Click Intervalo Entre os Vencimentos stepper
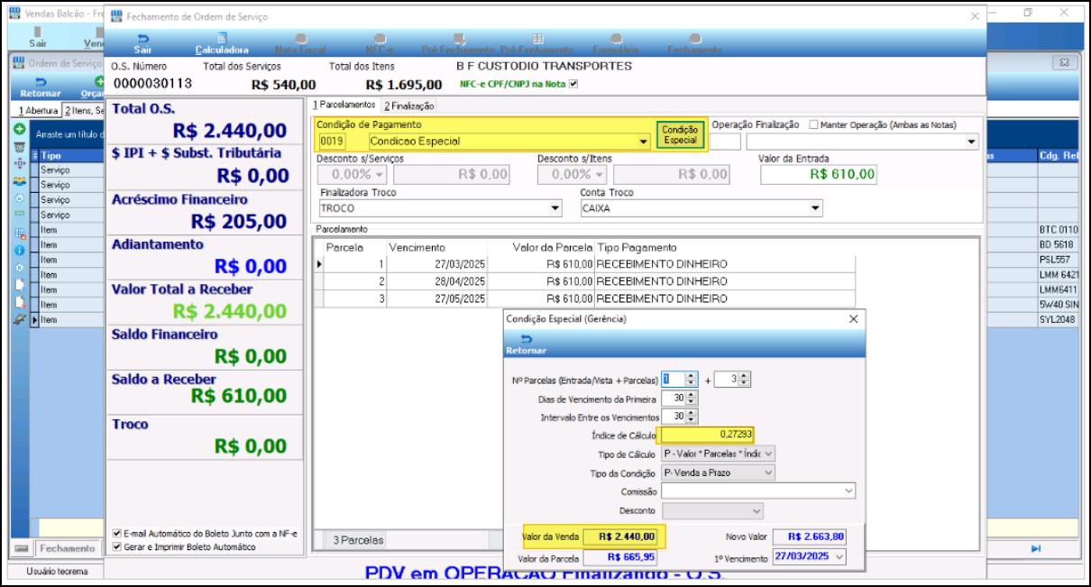The width and height of the screenshot is (1091, 587). tap(678, 417)
